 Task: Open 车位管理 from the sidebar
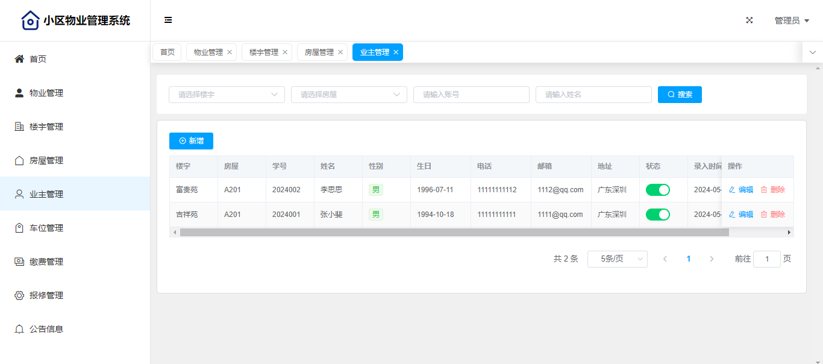click(x=46, y=228)
